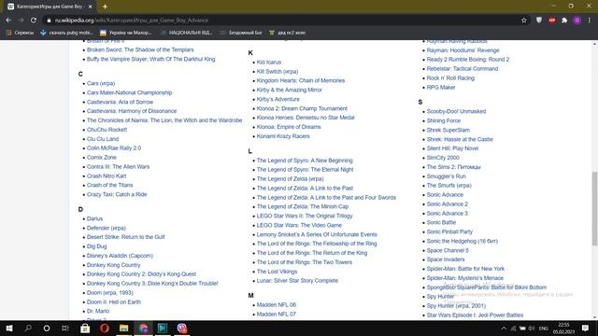Open Kirby & the Amazing Mirror link

point(289,90)
